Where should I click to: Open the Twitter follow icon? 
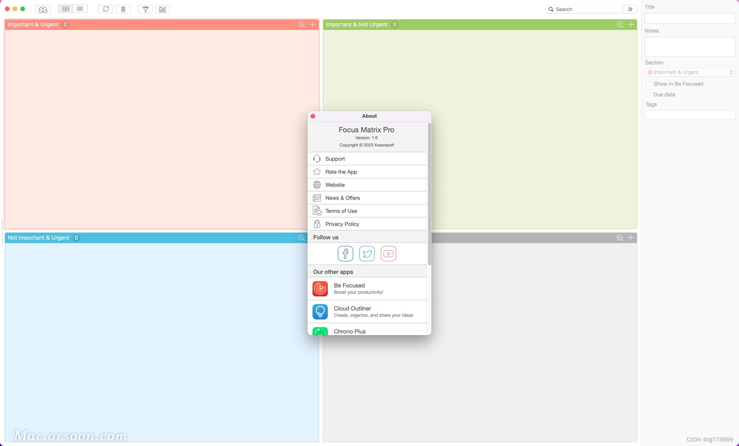367,254
